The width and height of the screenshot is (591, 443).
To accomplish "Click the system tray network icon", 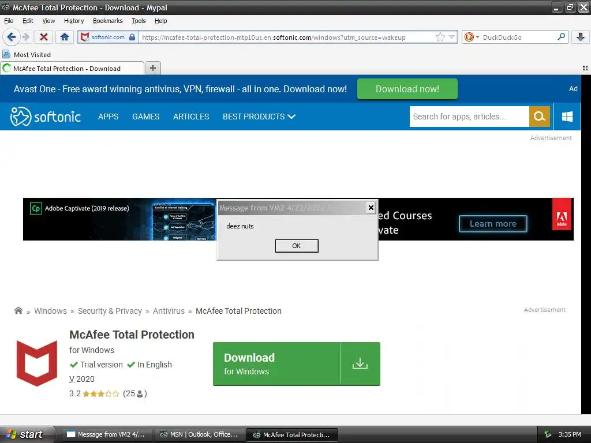I will (x=548, y=434).
